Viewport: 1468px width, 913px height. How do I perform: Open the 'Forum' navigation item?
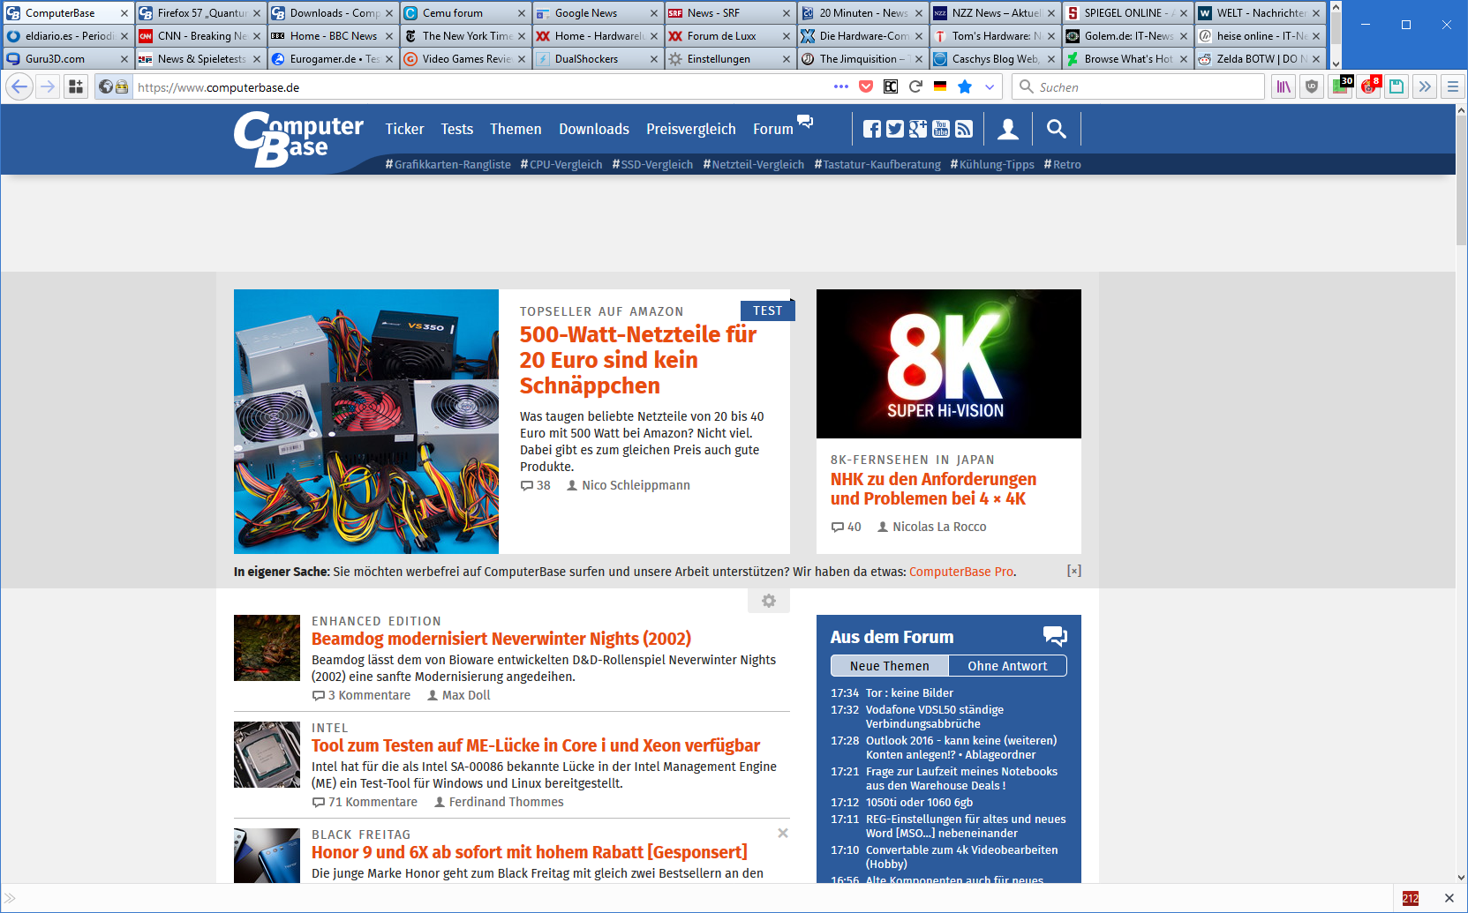773,129
